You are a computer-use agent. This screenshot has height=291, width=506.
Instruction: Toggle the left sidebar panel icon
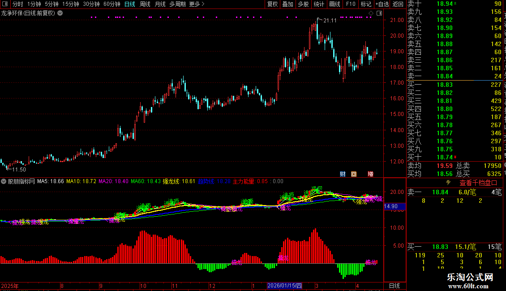pos(5,4)
